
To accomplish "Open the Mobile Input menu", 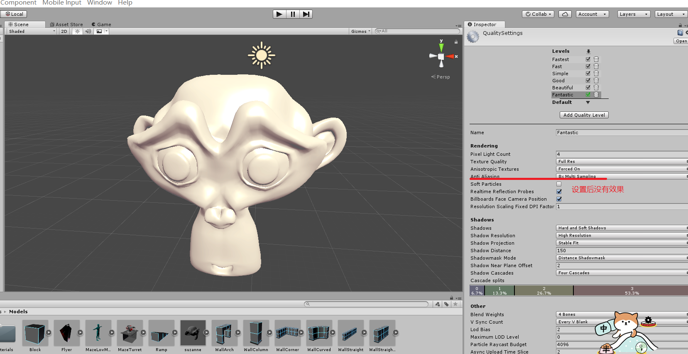I will tap(62, 3).
